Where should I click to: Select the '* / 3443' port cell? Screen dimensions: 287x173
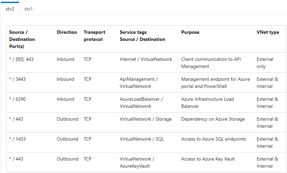pos(17,79)
